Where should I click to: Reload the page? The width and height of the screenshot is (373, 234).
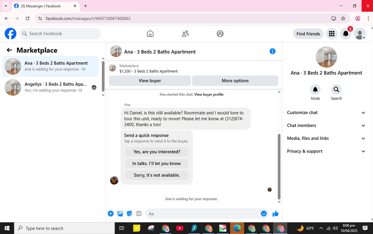click(x=28, y=18)
